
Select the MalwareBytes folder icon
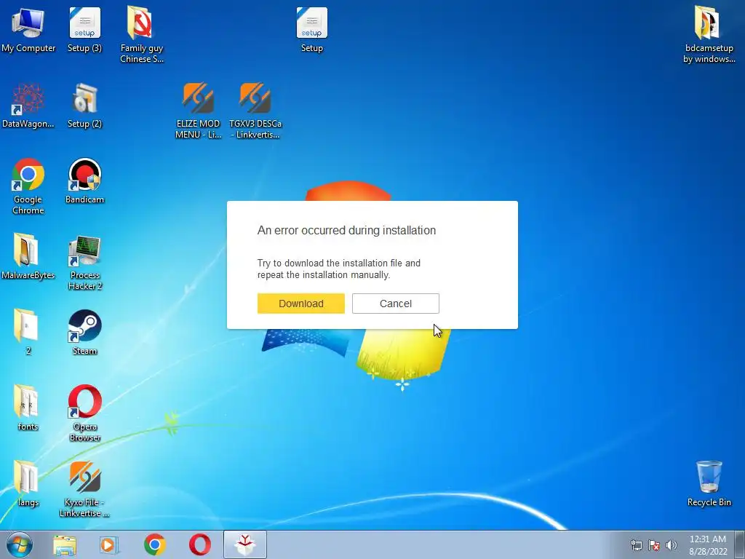(x=28, y=256)
